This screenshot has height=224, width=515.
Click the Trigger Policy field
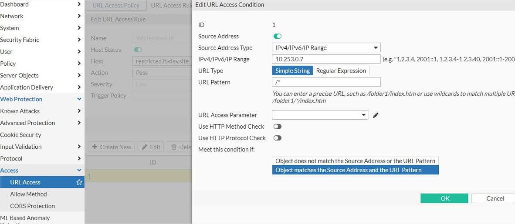point(163,96)
